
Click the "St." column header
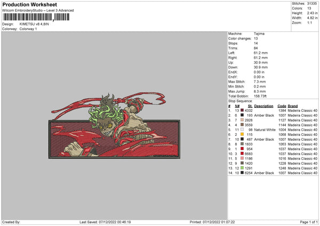click(250, 106)
